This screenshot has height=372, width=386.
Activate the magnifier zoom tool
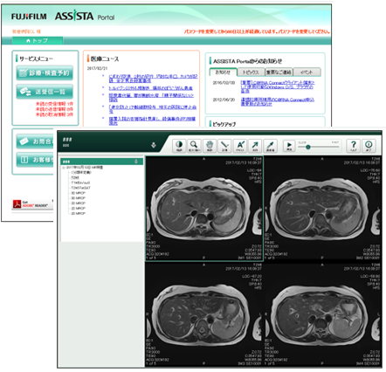194,146
